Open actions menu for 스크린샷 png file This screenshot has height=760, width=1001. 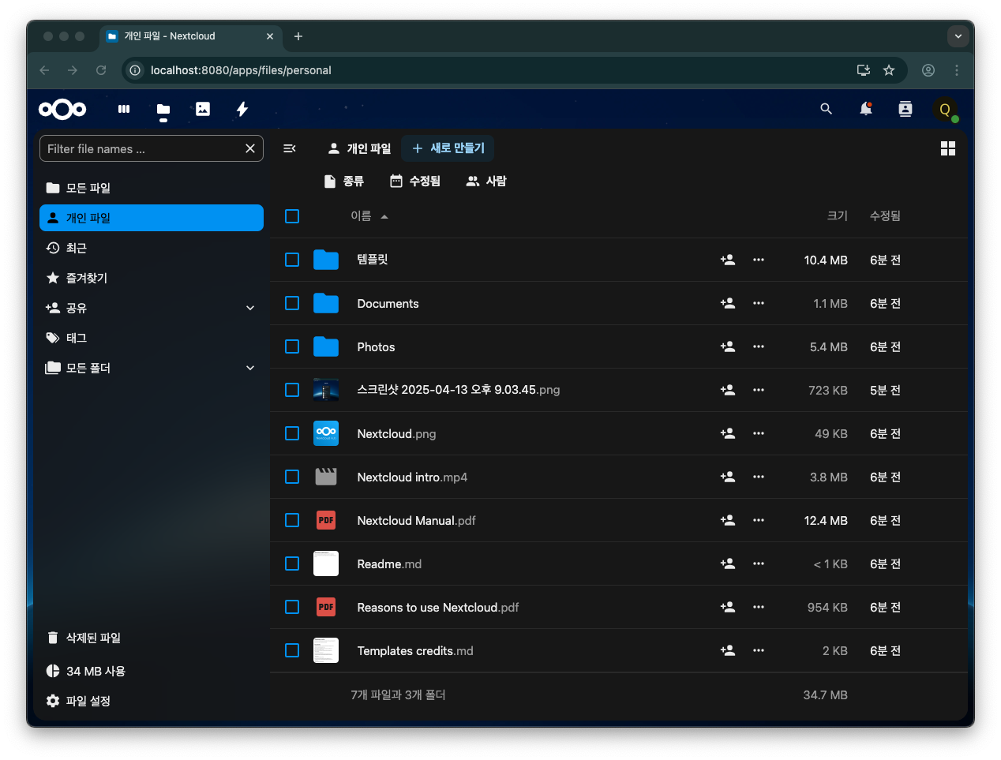point(759,390)
